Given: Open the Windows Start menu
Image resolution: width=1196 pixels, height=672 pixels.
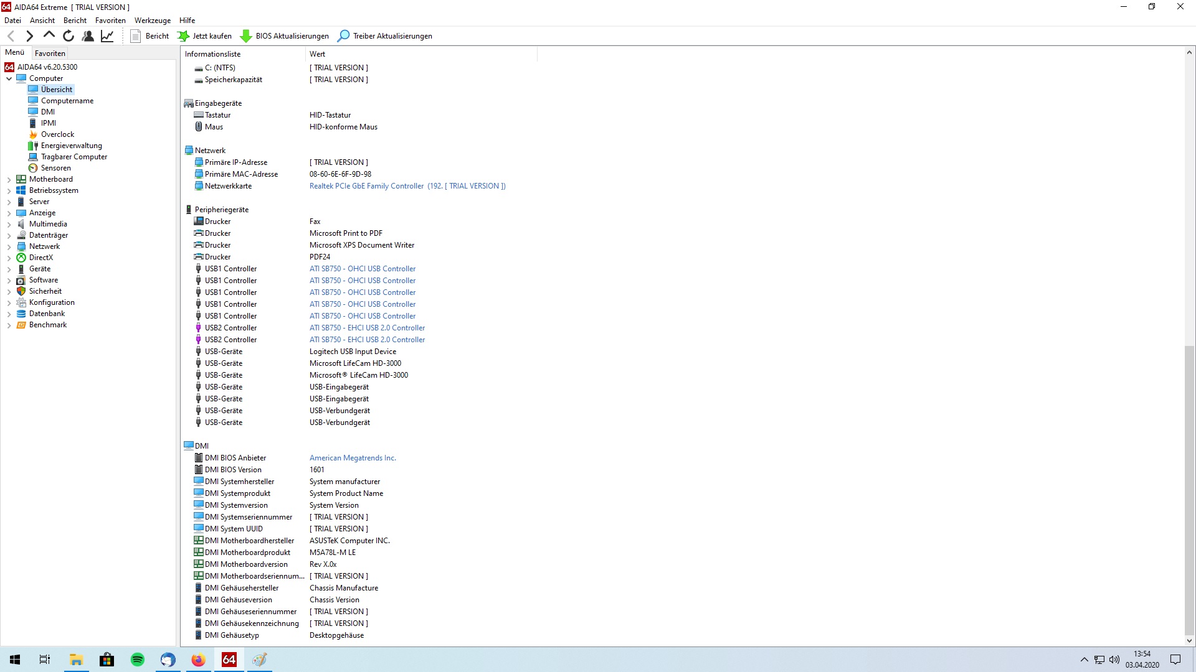Looking at the screenshot, I should [15, 660].
